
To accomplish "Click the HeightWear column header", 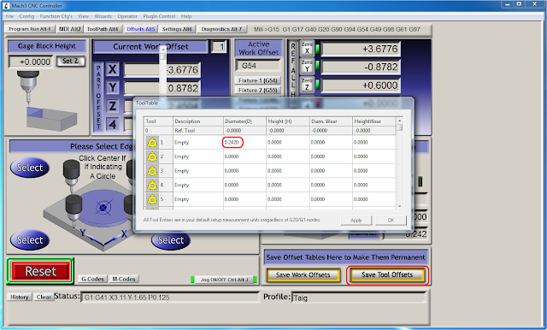I will pyautogui.click(x=374, y=121).
